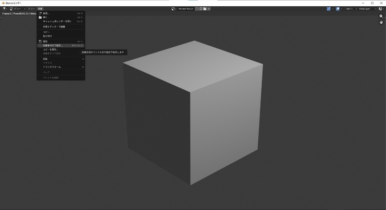The width and height of the screenshot is (386, 210).
Task: Close the 画像 menu via its header item
Action: (x=40, y=9)
